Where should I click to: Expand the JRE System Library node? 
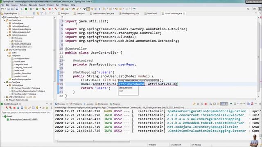5,97
